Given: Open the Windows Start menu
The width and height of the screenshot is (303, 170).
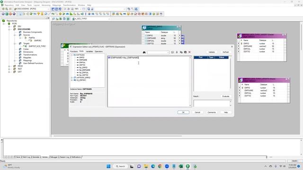Looking at the screenshot, I should (x=108, y=166).
